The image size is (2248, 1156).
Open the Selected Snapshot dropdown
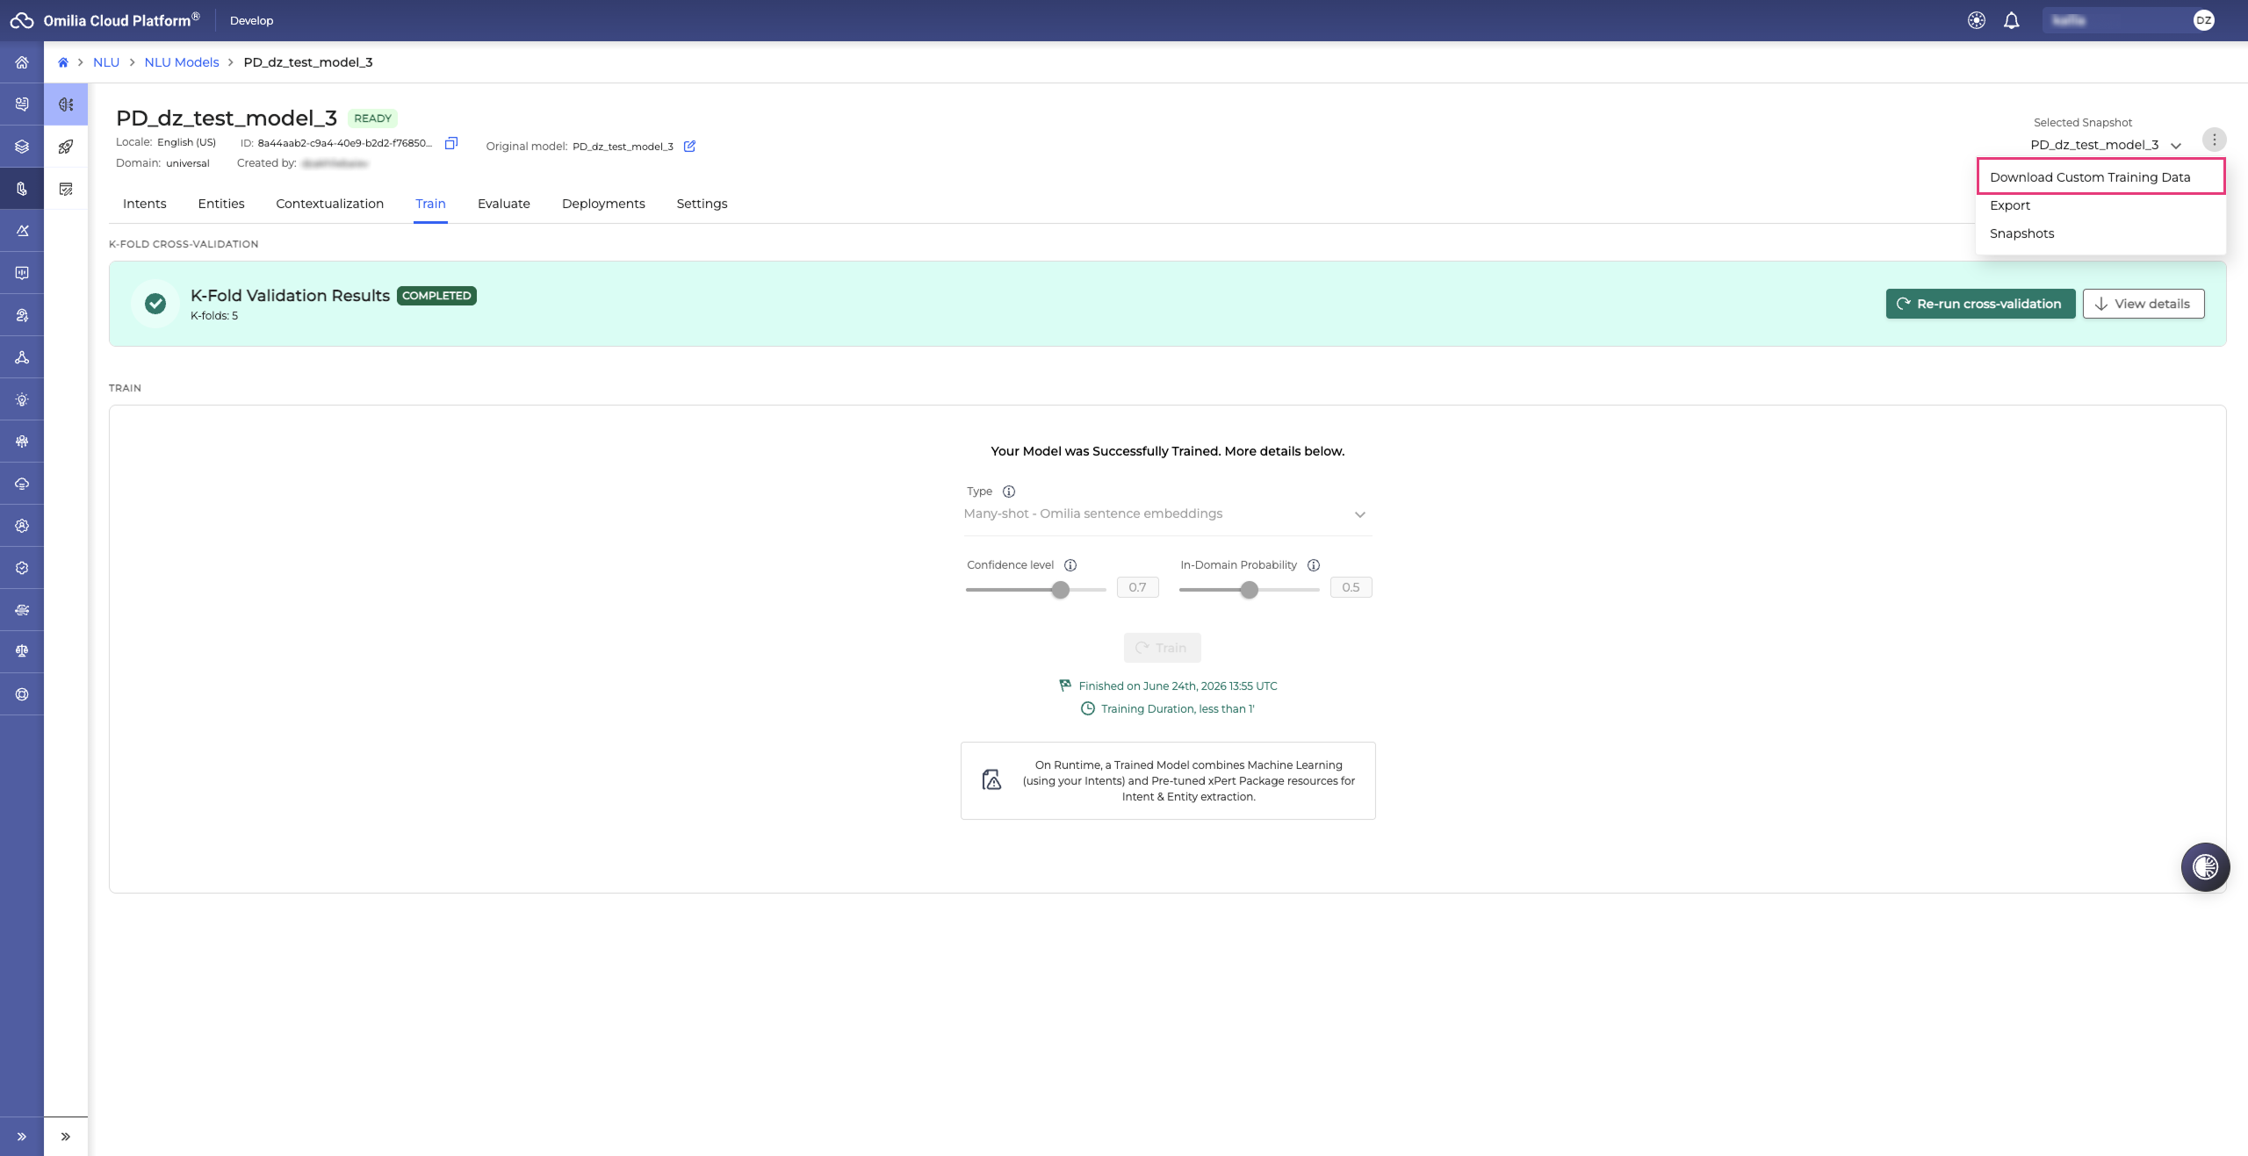pos(2106,146)
